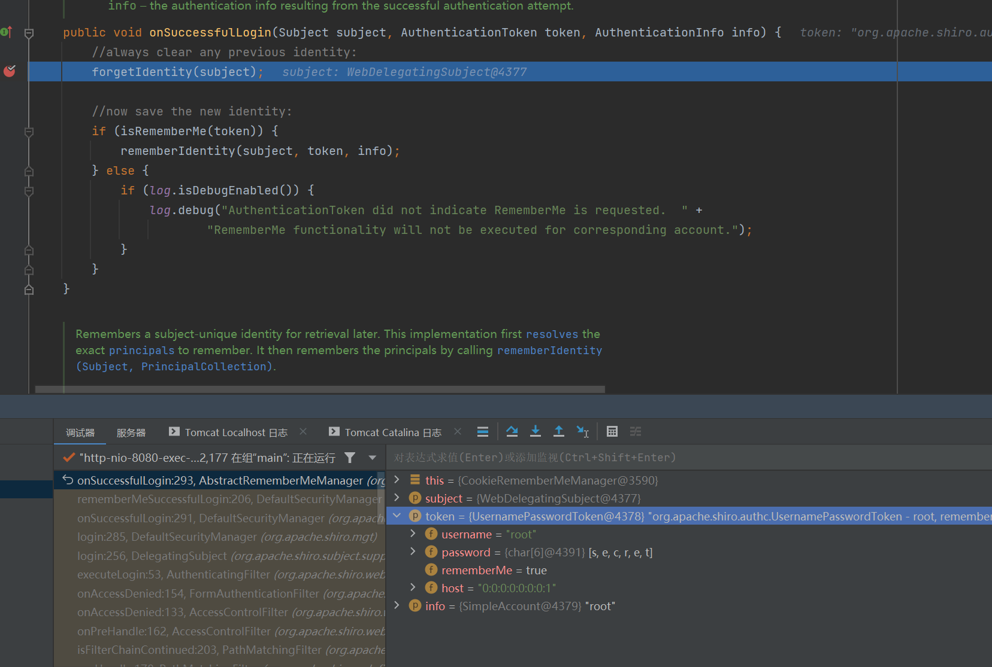Select the rememberMe = true variable row
This screenshot has height=667, width=992.
[x=689, y=570]
